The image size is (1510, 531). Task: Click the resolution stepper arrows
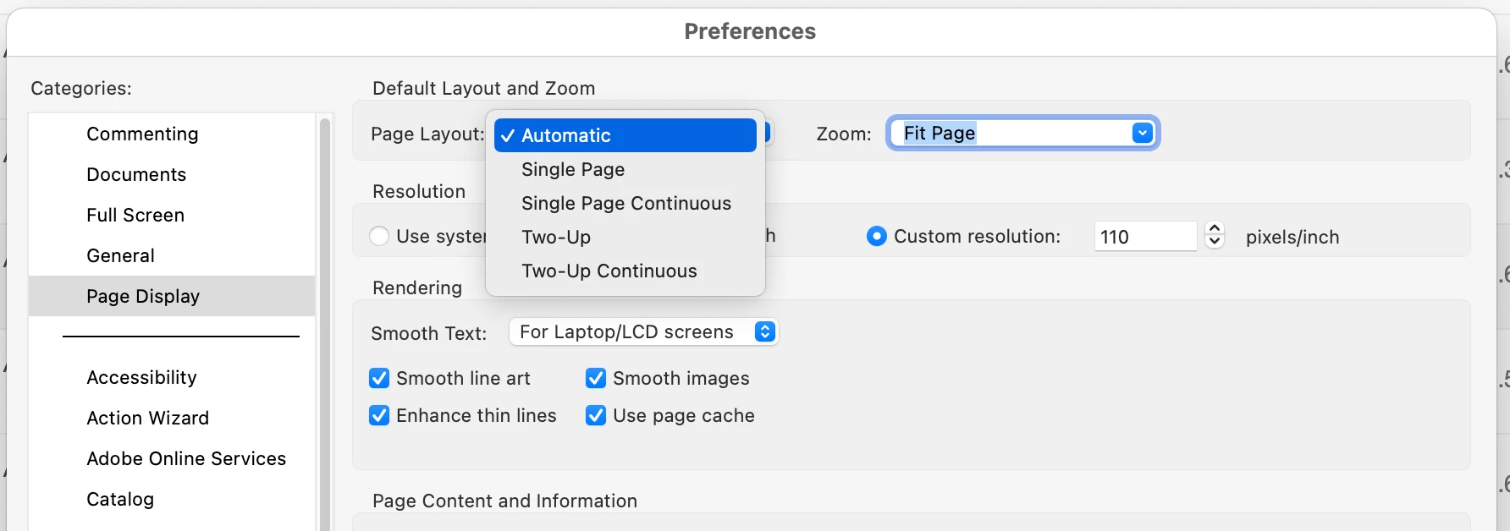(1215, 235)
